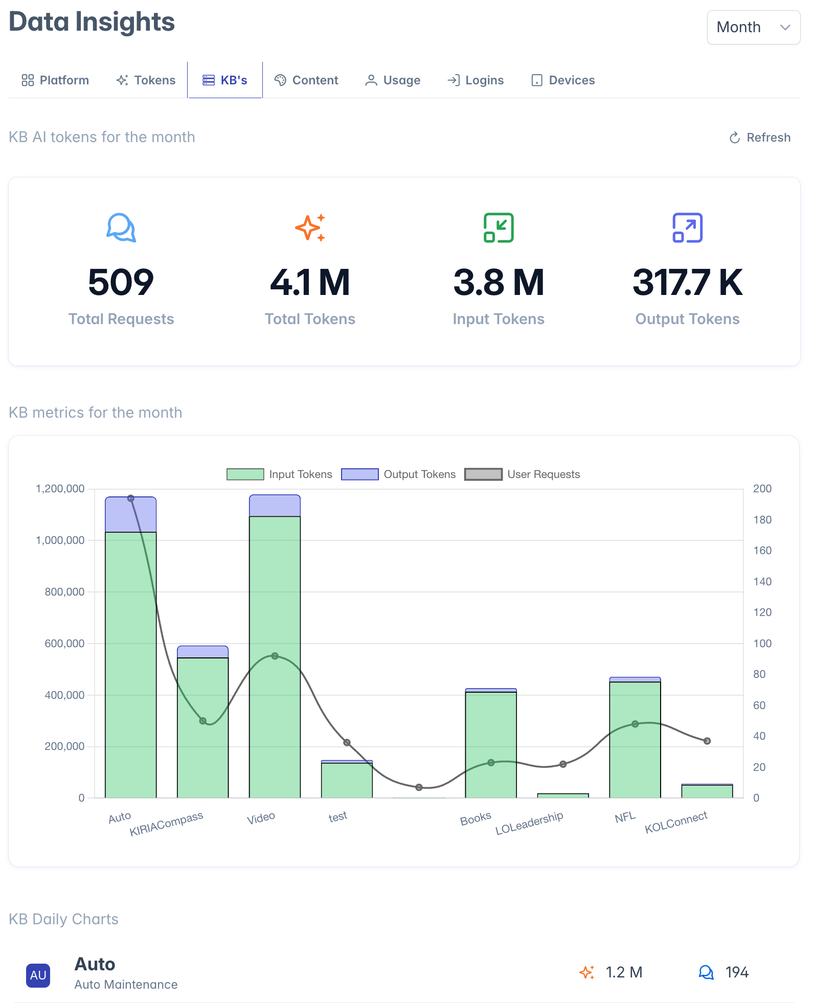
Task: Click the Auto row requests chat icon
Action: click(706, 972)
